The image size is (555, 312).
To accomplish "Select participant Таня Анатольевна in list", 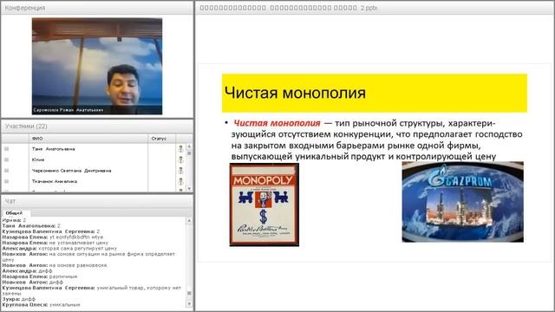I will point(53,149).
